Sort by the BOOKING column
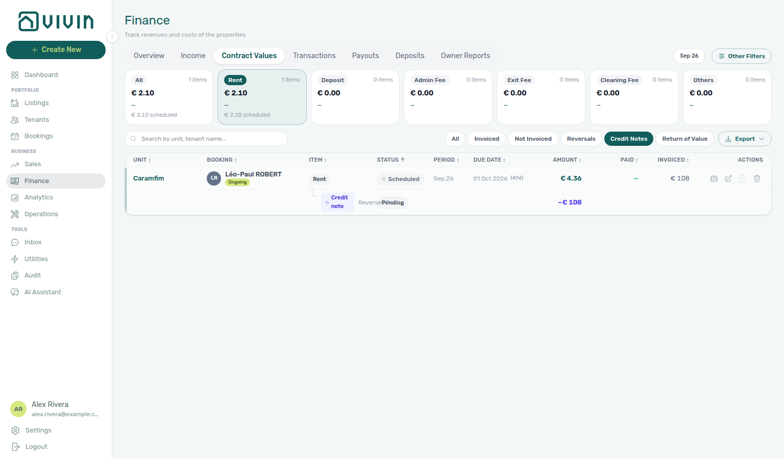 pos(222,160)
